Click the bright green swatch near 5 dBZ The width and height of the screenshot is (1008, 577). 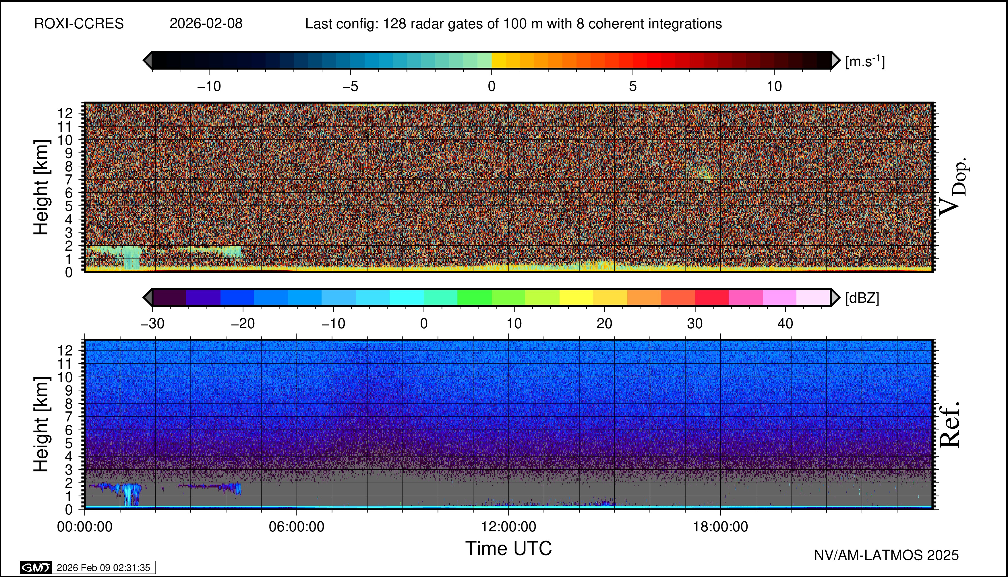pyautogui.click(x=474, y=297)
